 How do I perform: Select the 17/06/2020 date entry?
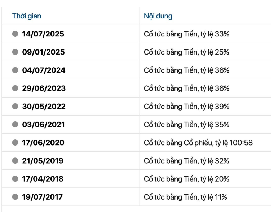[43, 143]
